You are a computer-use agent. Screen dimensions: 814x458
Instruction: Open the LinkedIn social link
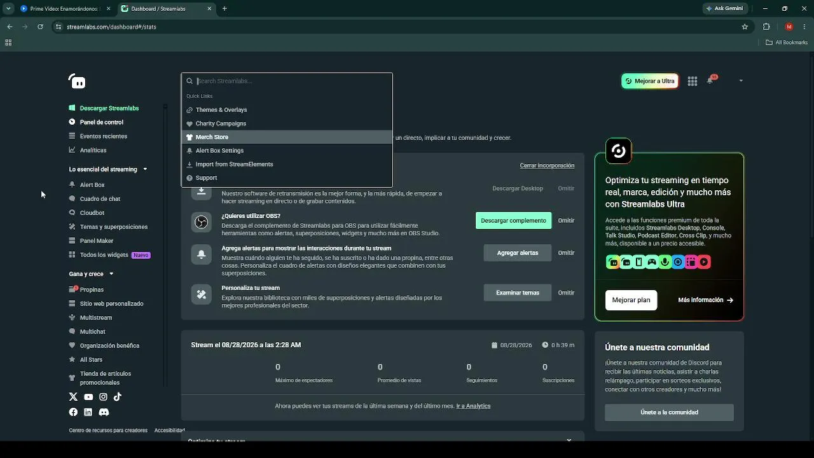pos(88,412)
